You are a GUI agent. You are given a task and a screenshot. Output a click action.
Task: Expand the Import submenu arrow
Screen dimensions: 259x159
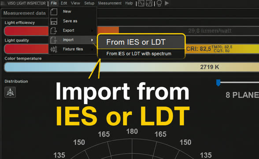click(x=92, y=40)
